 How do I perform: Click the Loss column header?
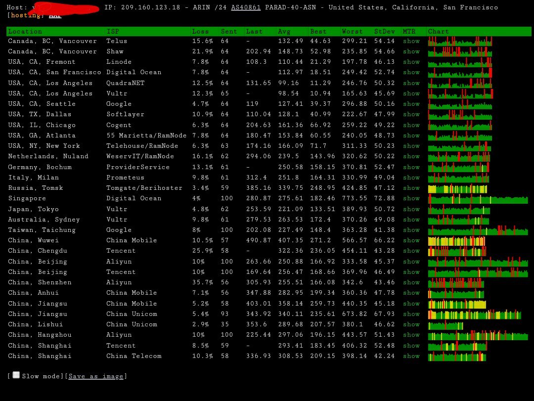pyautogui.click(x=200, y=31)
